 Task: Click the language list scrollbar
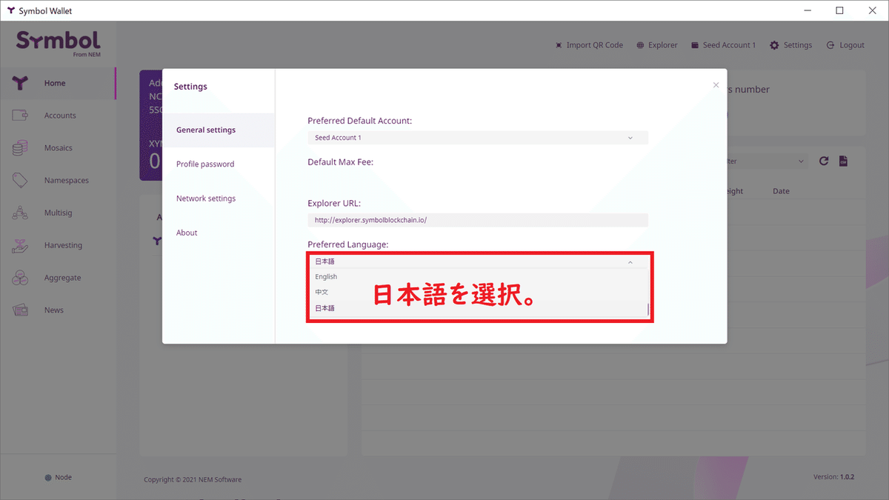[x=648, y=310]
